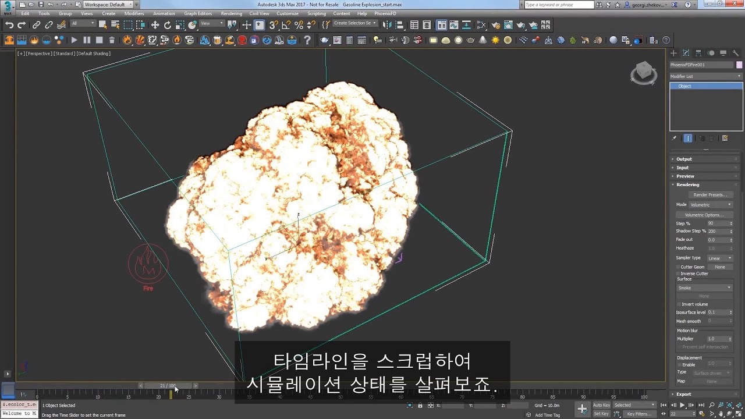Activate the Select and Move tool
Viewport: 745px width, 419px height.
155,25
